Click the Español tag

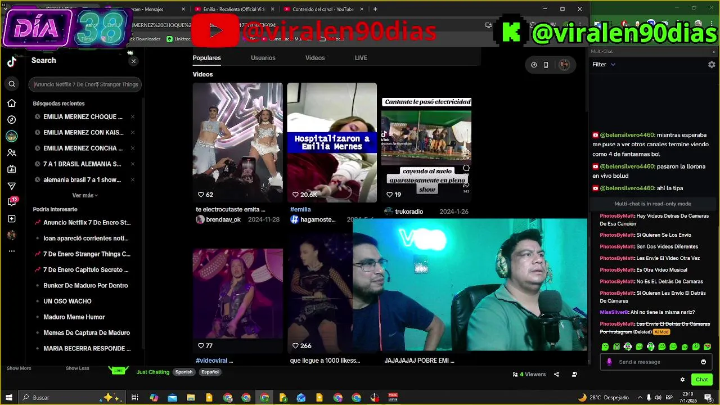[210, 372]
